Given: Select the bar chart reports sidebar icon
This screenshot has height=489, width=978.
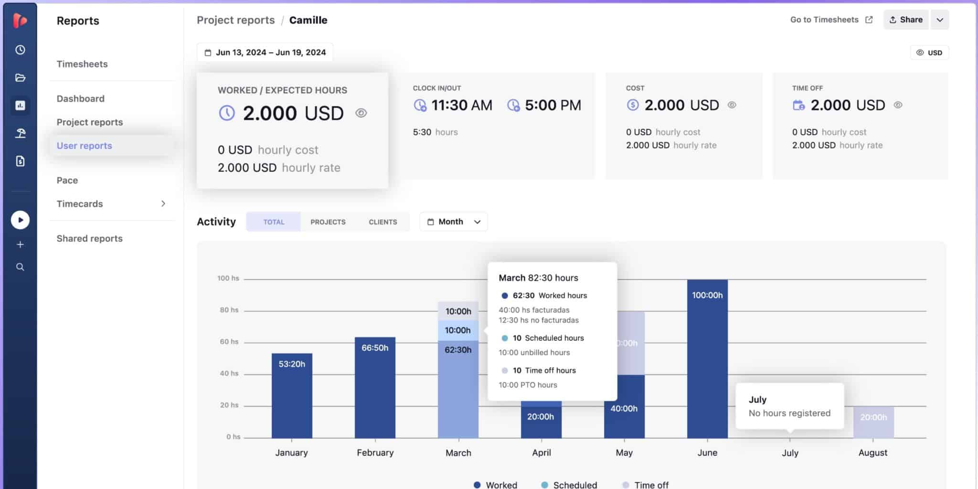Looking at the screenshot, I should tap(20, 106).
